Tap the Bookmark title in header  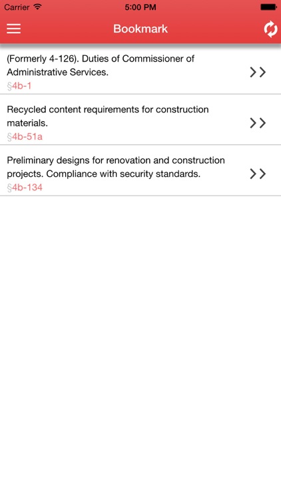pyautogui.click(x=140, y=29)
